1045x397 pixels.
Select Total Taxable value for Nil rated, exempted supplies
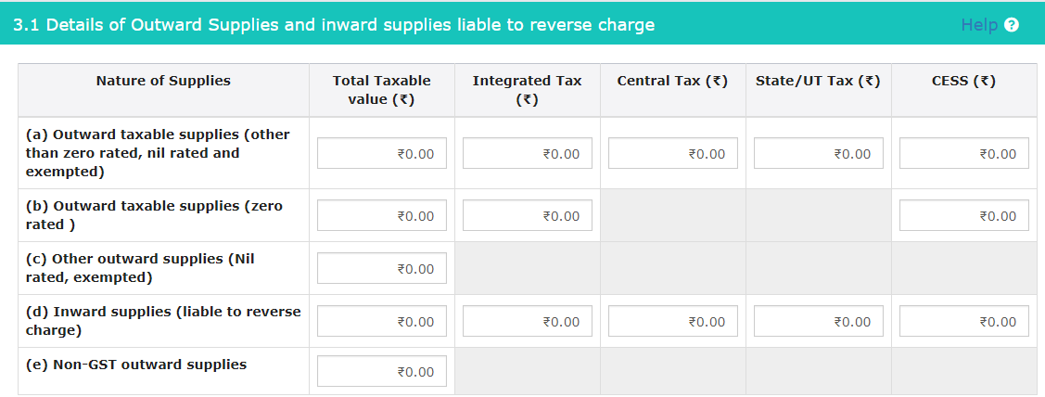pyautogui.click(x=382, y=268)
